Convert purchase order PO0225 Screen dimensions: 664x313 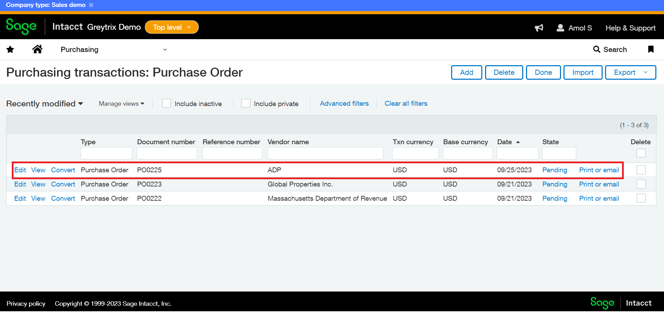click(63, 170)
